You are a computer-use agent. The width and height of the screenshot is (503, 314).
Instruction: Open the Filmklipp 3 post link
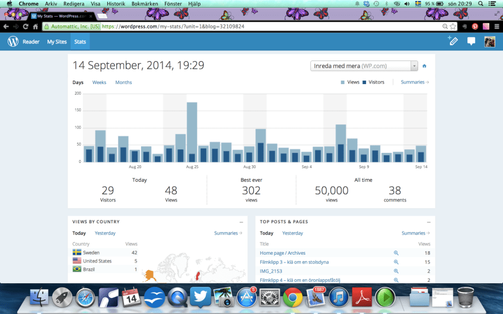point(294,262)
